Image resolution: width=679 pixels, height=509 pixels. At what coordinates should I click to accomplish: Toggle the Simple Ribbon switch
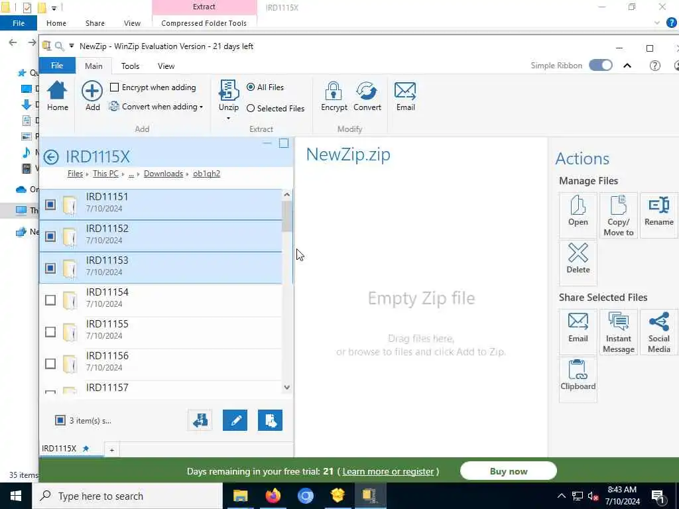tap(601, 66)
